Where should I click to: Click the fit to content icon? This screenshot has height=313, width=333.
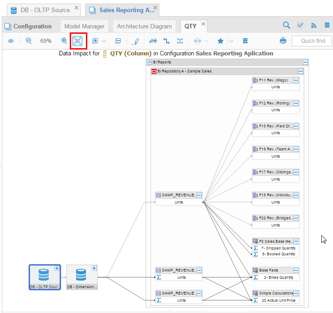[77, 41]
